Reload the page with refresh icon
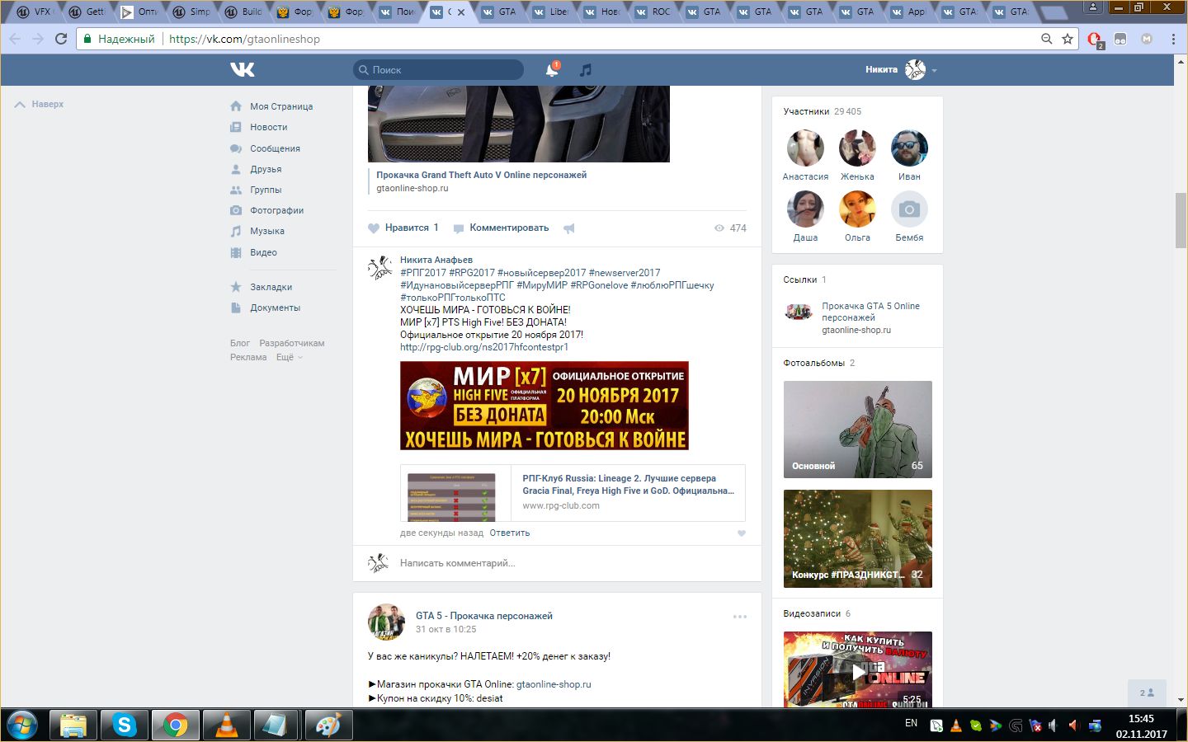Screen dimensions: 1188x742 pos(61,39)
